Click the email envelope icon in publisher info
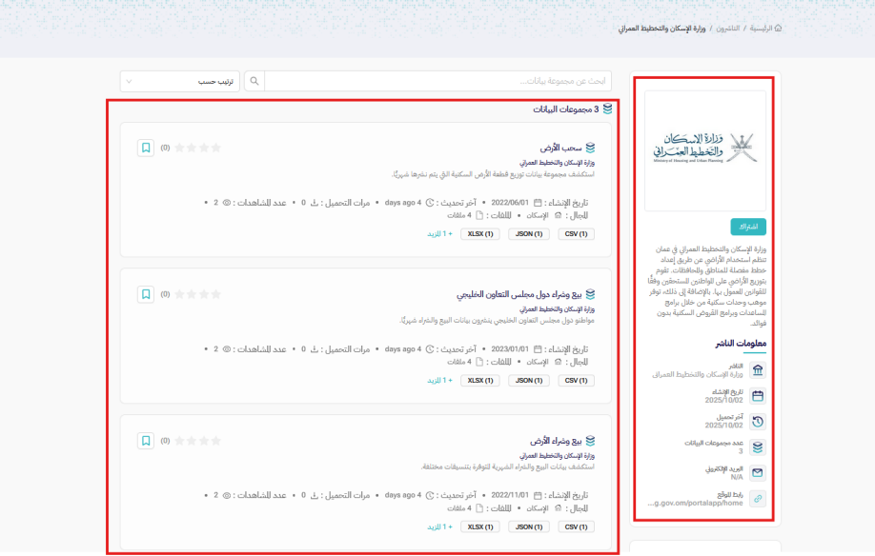Viewport: 875px width, 556px height. tap(758, 472)
